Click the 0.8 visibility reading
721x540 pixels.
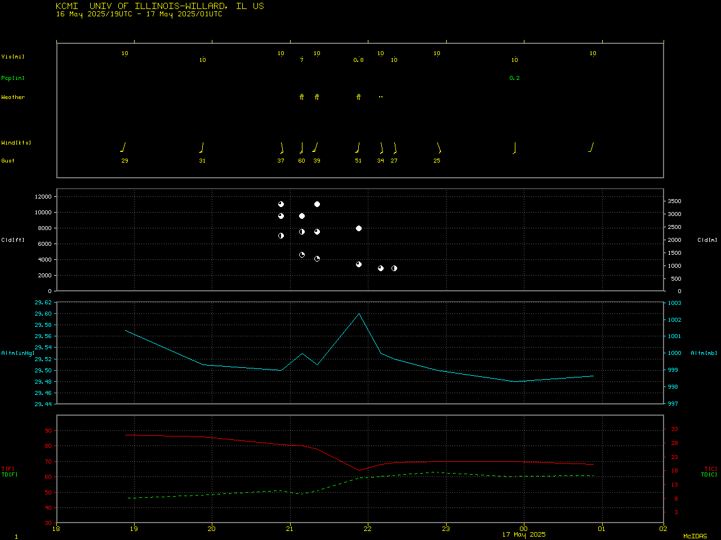(x=358, y=60)
